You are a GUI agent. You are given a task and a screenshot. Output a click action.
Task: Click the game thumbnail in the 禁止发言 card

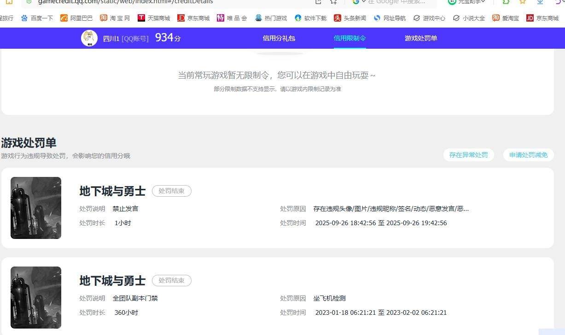(36, 208)
